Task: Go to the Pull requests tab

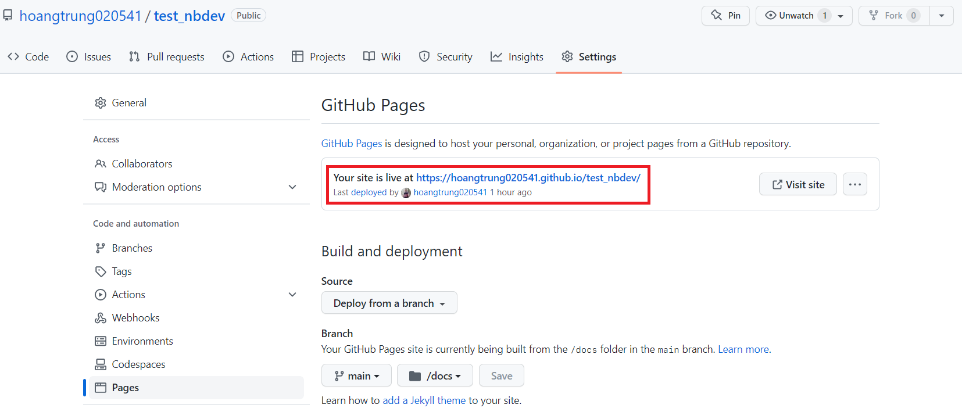Action: pyautogui.click(x=166, y=56)
